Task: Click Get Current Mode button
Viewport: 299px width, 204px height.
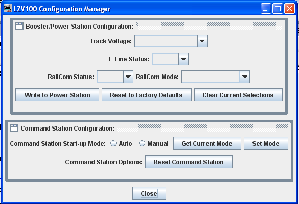Action: tap(207, 143)
